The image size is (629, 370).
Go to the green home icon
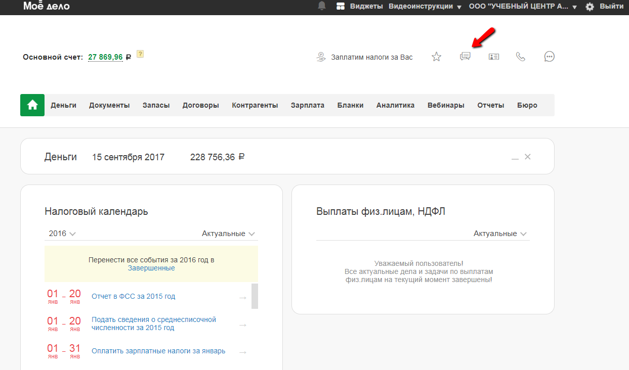click(32, 105)
